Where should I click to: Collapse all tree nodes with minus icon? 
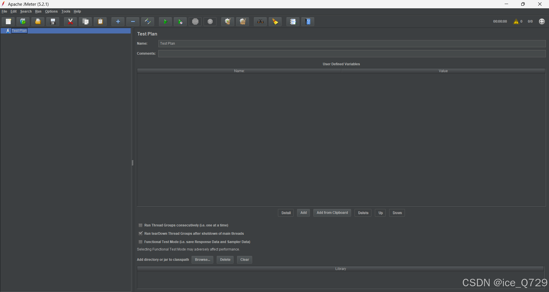click(132, 21)
